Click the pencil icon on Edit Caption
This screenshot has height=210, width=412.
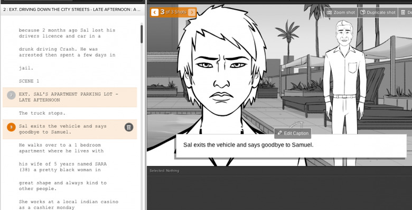[279, 133]
